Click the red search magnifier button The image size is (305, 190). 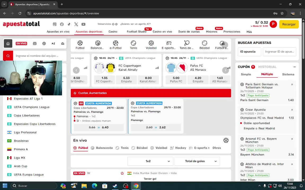coord(8,56)
